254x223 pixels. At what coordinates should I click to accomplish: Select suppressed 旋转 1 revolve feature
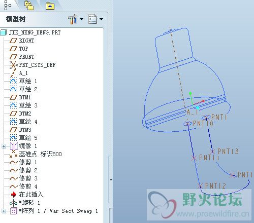click(29, 203)
